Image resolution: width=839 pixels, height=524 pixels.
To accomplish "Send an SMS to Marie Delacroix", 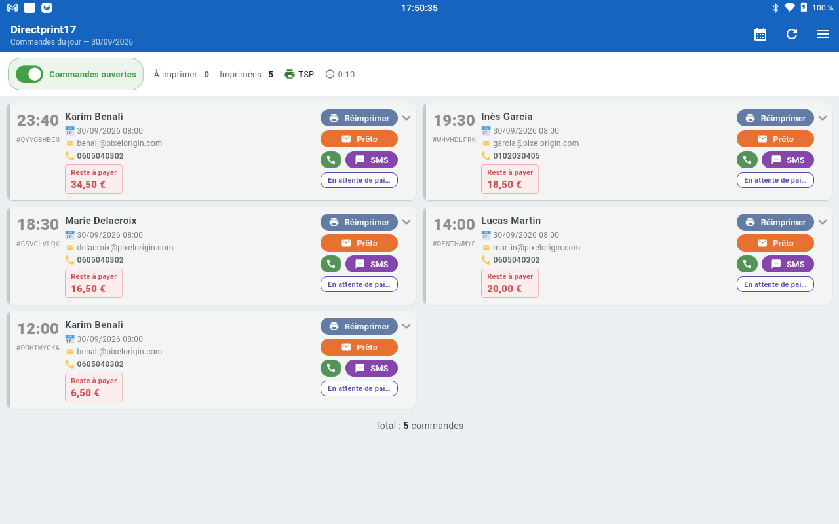I will 372,264.
